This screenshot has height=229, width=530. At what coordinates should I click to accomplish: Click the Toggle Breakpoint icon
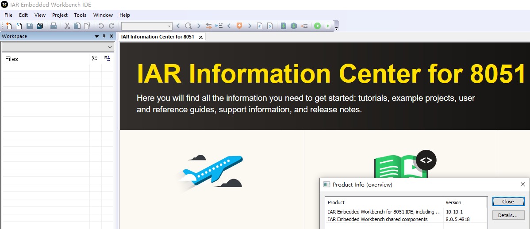pos(304,26)
